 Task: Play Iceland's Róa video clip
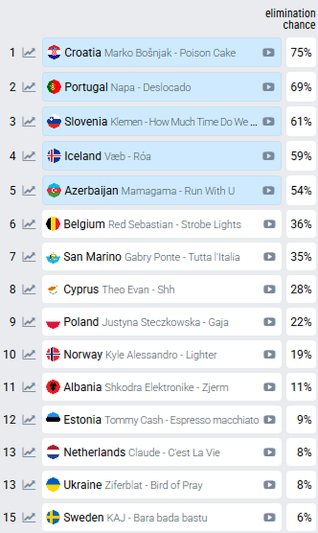[268, 156]
